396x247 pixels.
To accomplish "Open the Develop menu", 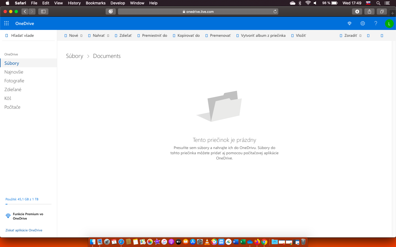I will [x=118, y=3].
